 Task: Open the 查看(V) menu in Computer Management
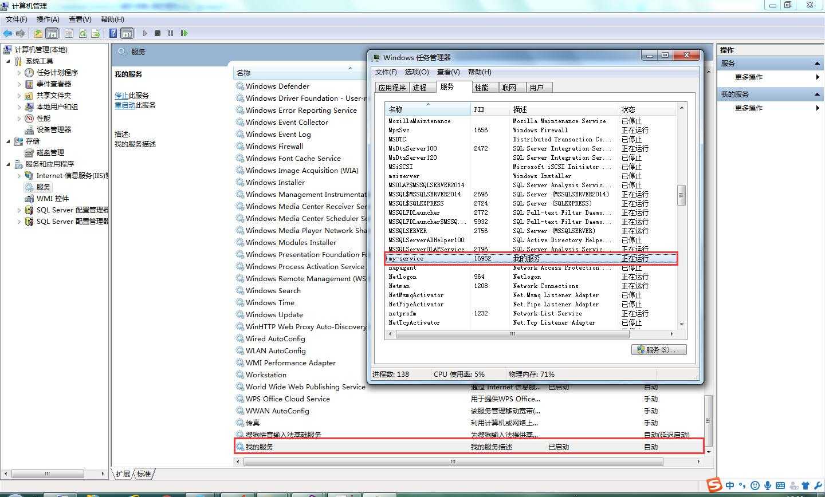(x=80, y=19)
